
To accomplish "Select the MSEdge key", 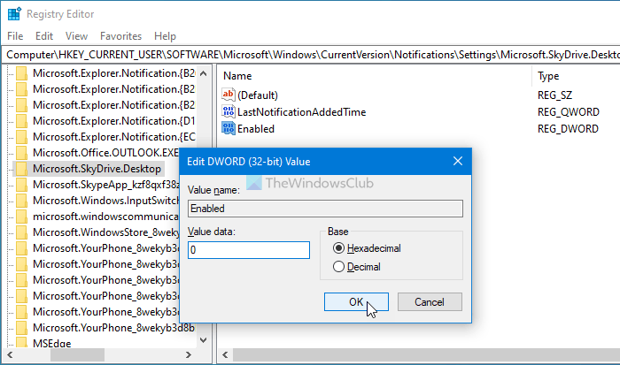I will point(51,343).
